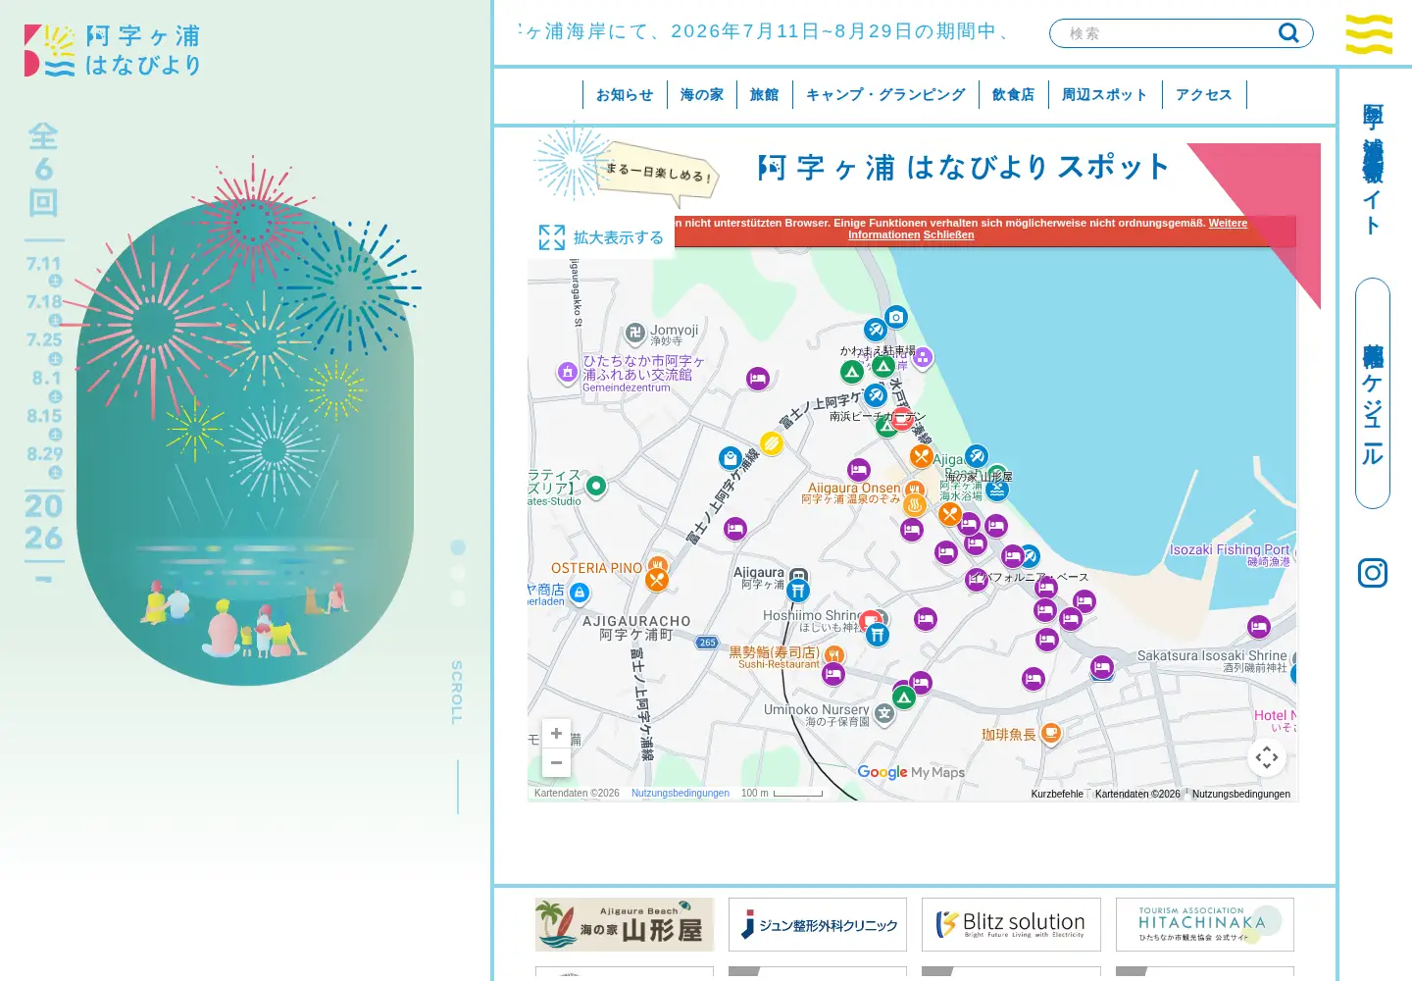Click the expand arrows icon beside 拡大表示する

(x=552, y=237)
